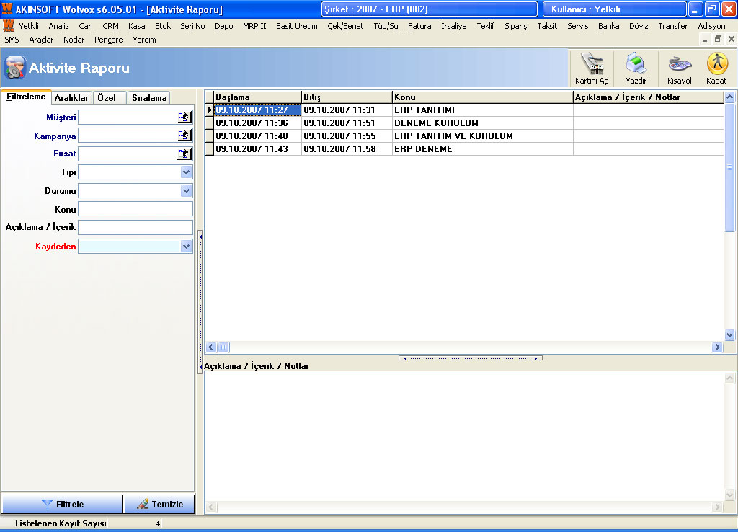The height and width of the screenshot is (532, 738).
Task: Open the Cari menu
Action: pyautogui.click(x=86, y=27)
